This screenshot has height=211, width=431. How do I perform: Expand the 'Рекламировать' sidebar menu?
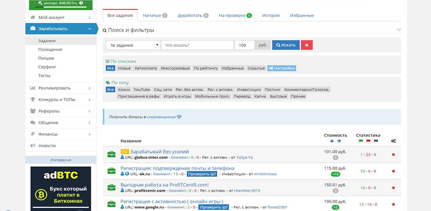click(x=61, y=88)
